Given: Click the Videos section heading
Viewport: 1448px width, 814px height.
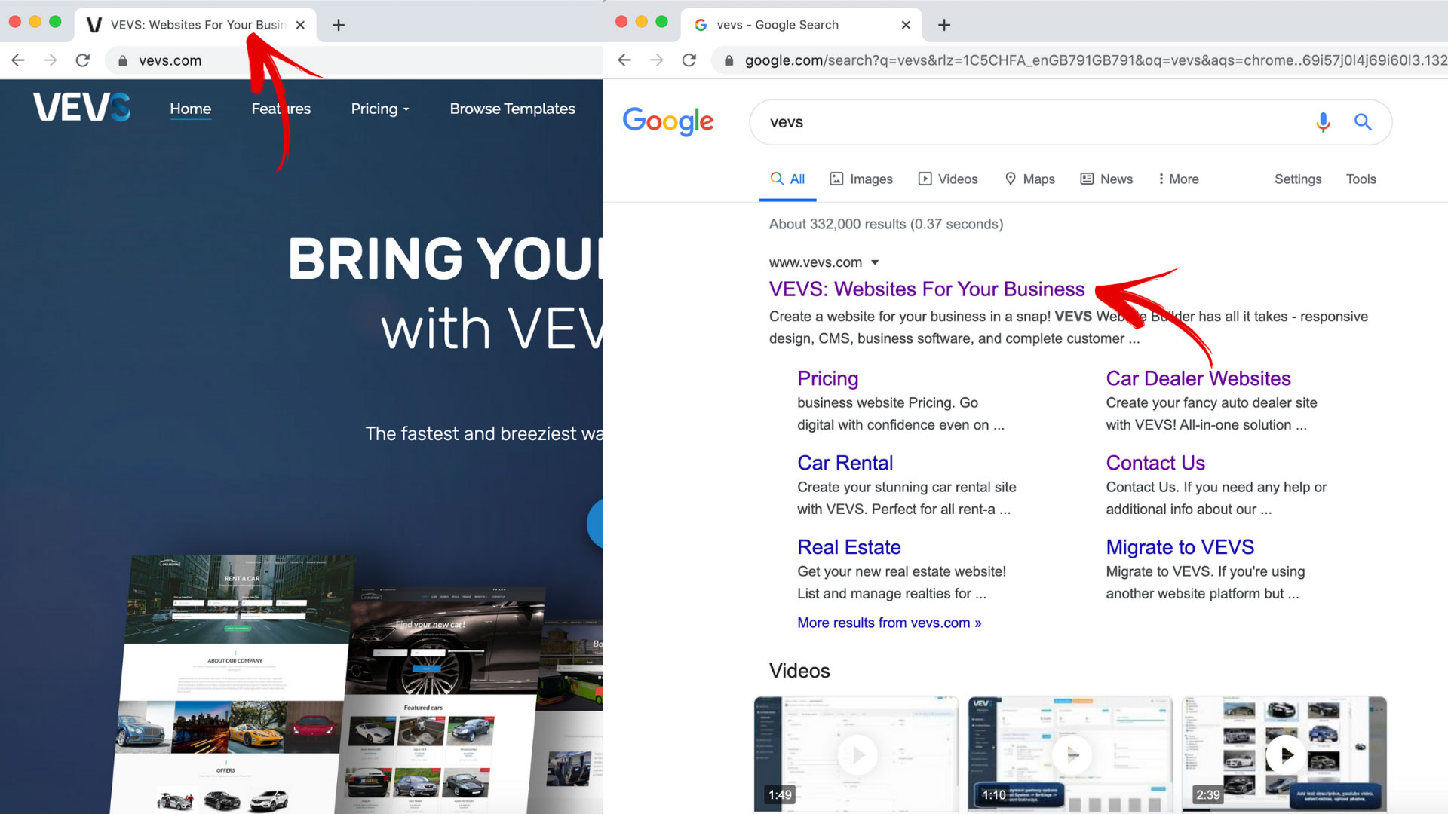Looking at the screenshot, I should pos(799,671).
